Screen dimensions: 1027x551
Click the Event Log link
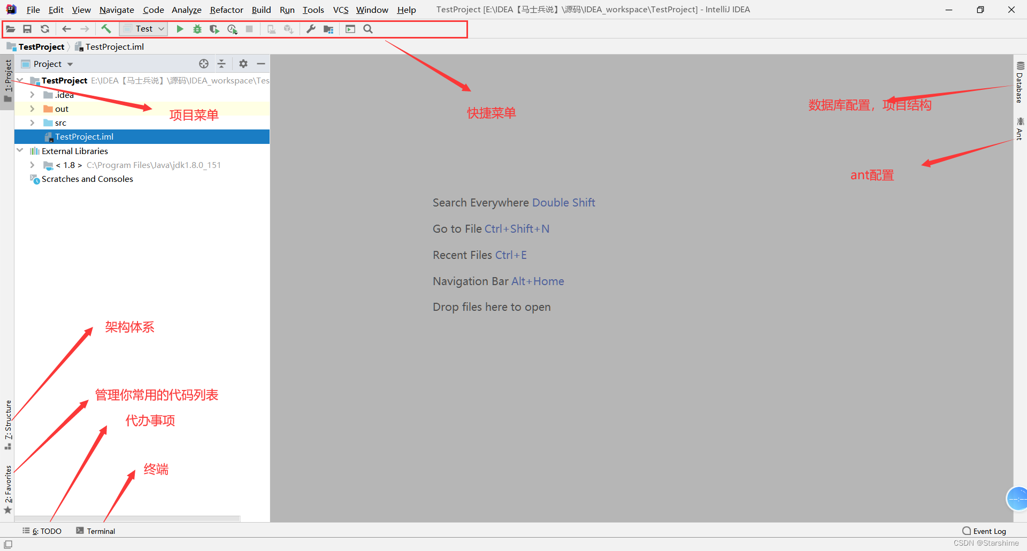tap(989, 531)
